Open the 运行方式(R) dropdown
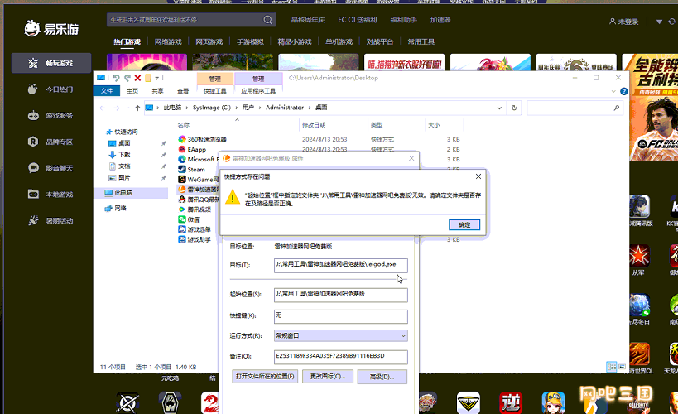Screen dimensions: 678x414 (x=341, y=335)
